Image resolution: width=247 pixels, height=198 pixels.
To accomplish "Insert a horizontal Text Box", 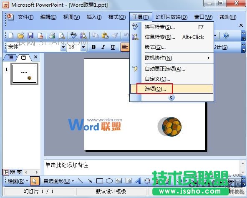I will [x=119, y=181].
